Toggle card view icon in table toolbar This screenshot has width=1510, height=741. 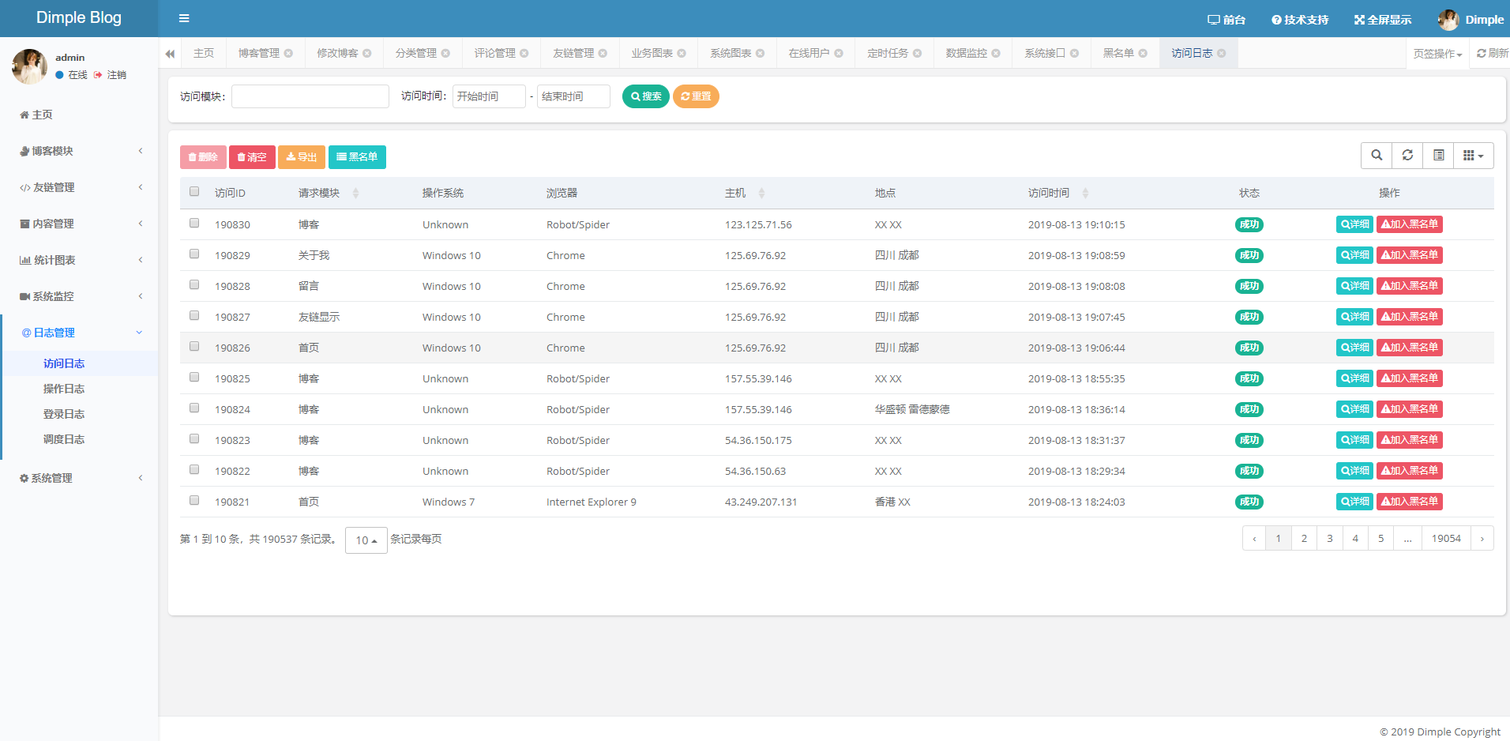point(1438,156)
